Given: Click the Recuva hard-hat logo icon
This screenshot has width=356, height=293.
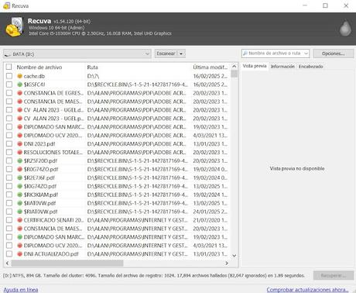Looking at the screenshot, I should click(15, 27).
